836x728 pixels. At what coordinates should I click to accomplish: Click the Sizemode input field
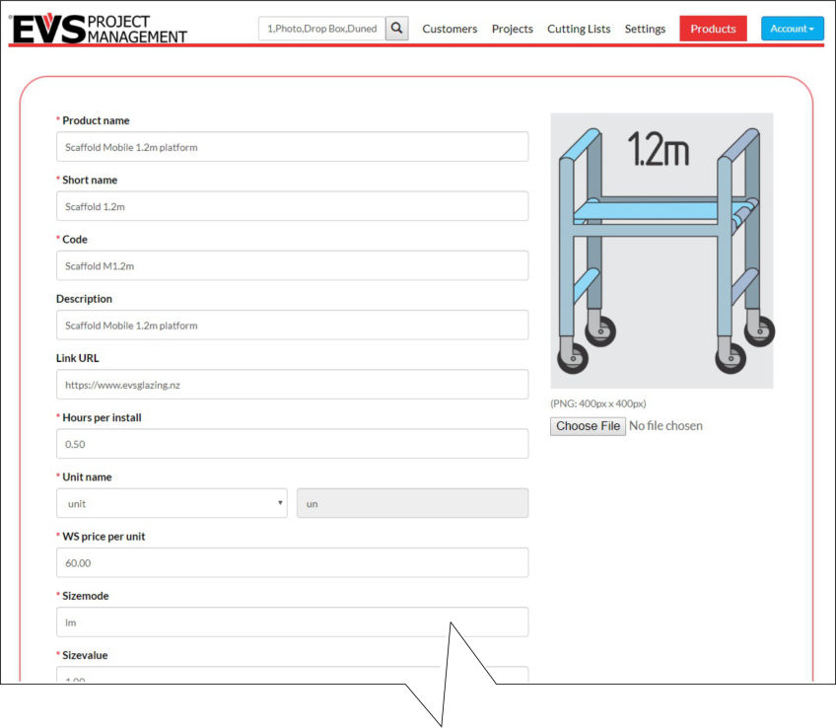tap(292, 622)
